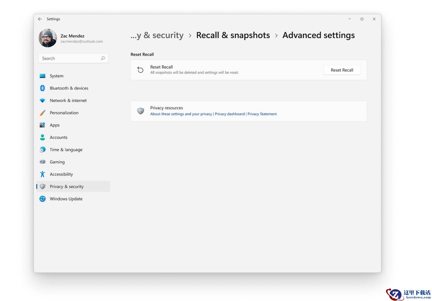This screenshot has height=301, width=432.
Task: Click the circular reset arrow icon
Action: 141,70
